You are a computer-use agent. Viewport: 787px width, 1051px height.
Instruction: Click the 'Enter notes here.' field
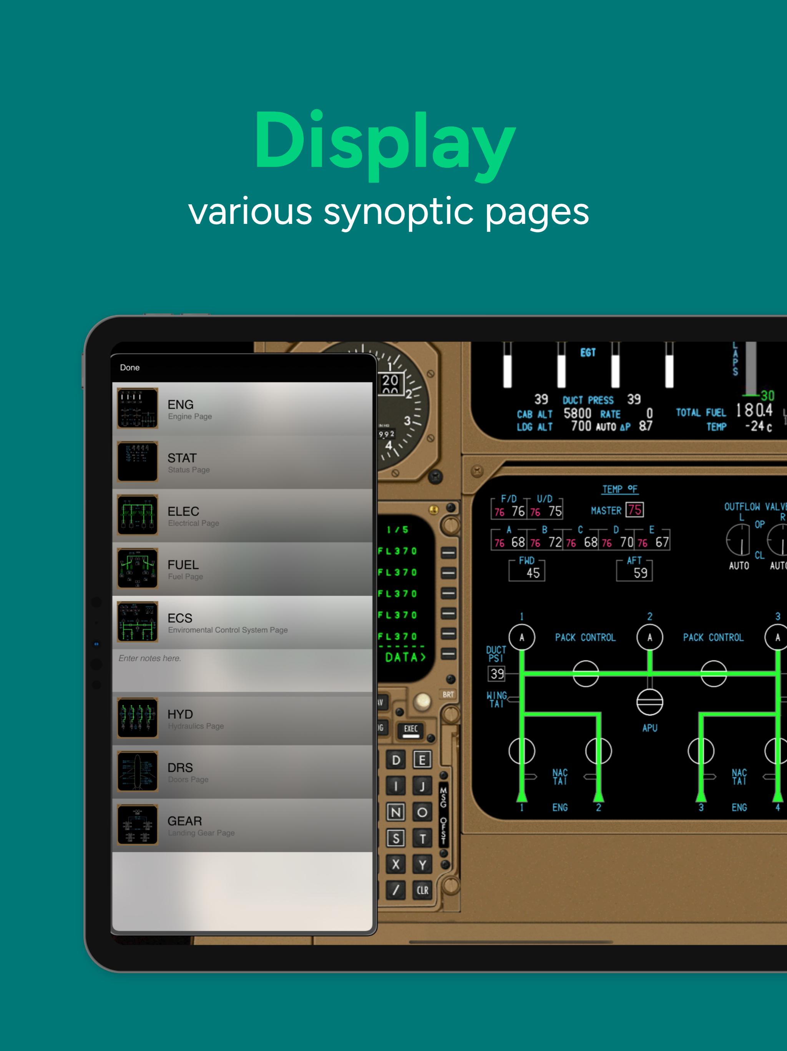pos(242,671)
